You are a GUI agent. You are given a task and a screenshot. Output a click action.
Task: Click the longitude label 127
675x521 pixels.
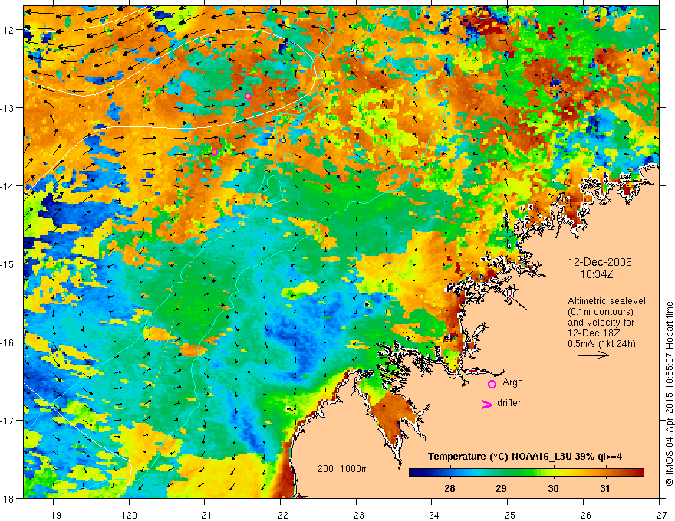[659, 515]
